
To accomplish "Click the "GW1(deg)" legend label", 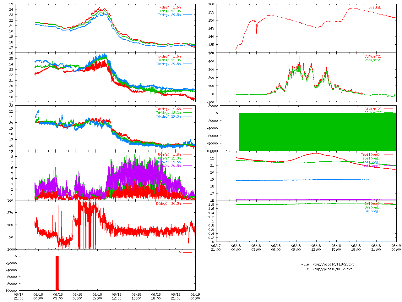I will (372, 204).
